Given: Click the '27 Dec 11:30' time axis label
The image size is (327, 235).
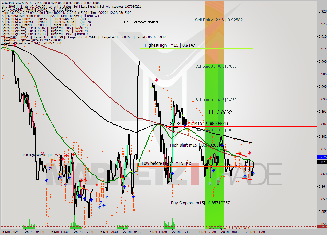Looking at the screenshot, I should coord(157,232).
